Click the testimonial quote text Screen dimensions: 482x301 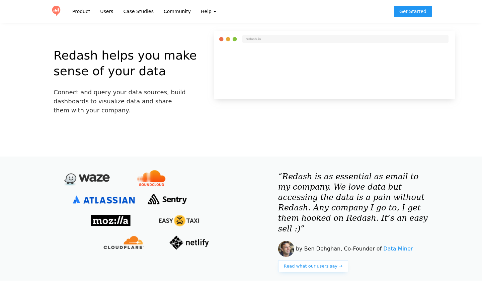coord(353,202)
